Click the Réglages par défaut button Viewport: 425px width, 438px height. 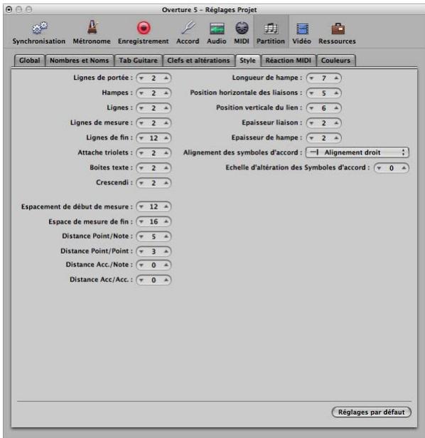point(371,412)
